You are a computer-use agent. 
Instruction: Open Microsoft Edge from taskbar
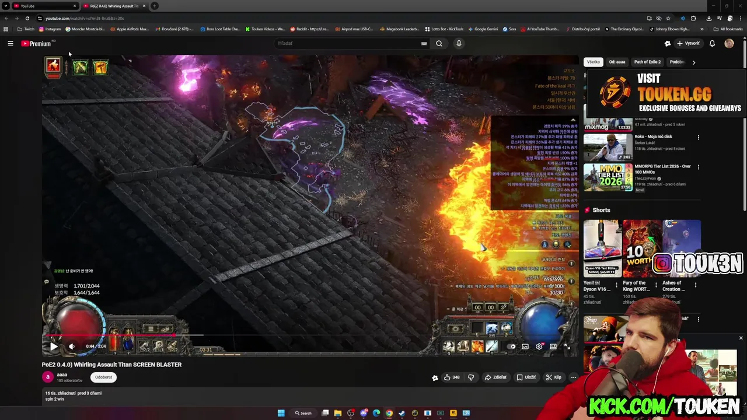tap(376, 413)
